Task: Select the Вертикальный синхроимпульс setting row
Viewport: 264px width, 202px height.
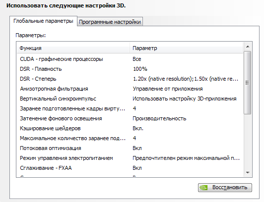Action: (130, 99)
